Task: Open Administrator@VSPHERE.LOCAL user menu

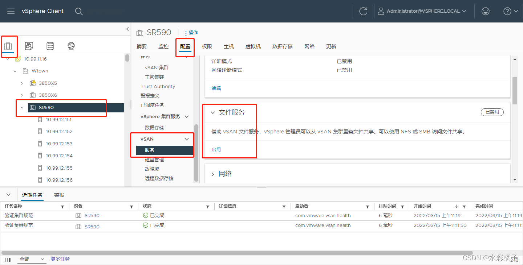Action: point(422,11)
